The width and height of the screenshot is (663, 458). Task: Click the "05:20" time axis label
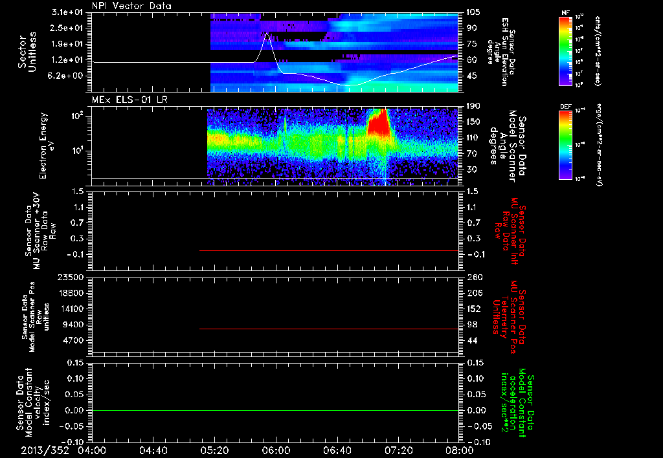point(214,450)
